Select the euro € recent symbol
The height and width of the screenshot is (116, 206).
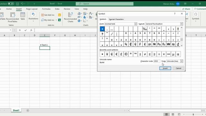coord(117,54)
